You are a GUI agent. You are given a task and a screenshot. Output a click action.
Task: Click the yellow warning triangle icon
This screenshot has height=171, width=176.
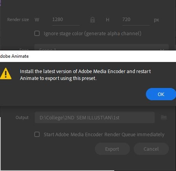[6, 74]
